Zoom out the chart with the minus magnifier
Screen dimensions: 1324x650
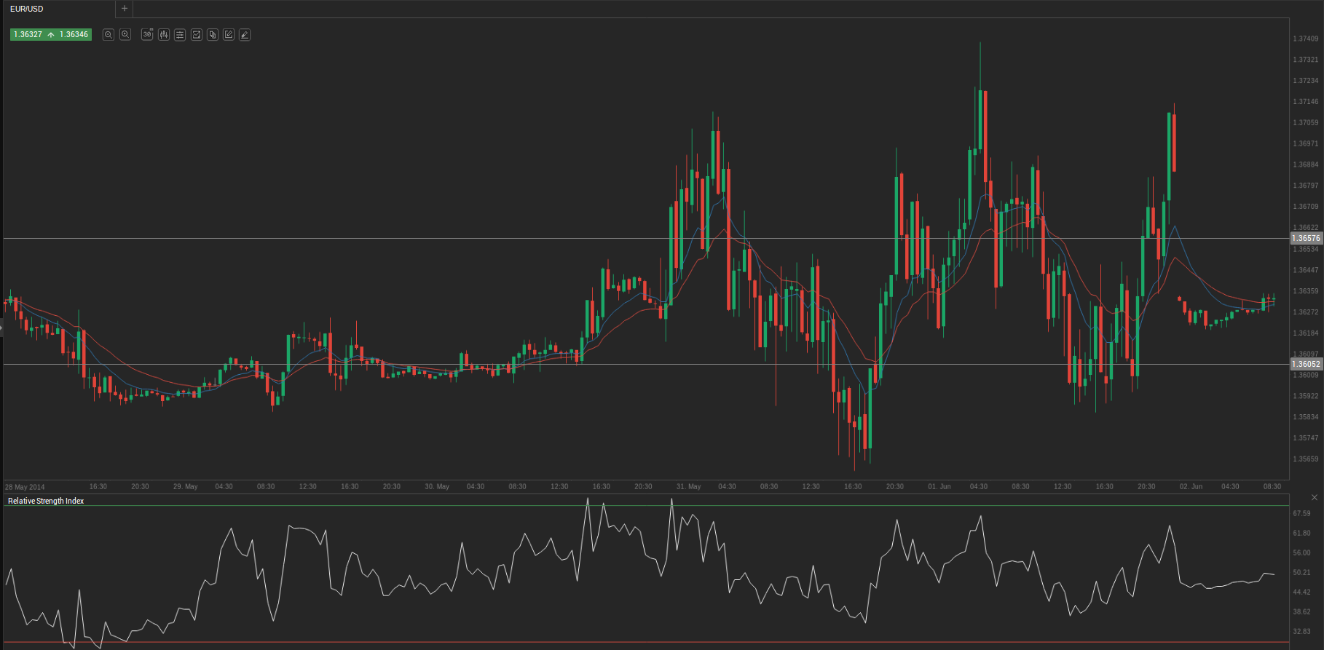click(109, 34)
